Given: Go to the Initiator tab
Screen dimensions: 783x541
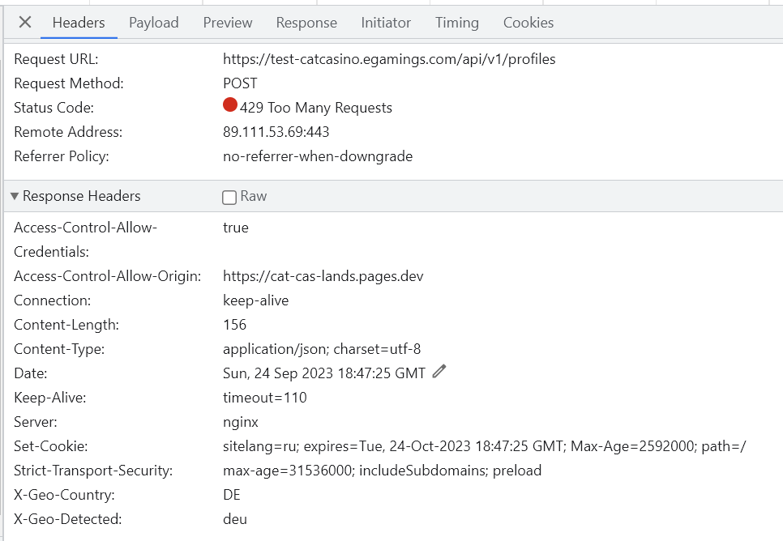Looking at the screenshot, I should (x=385, y=23).
